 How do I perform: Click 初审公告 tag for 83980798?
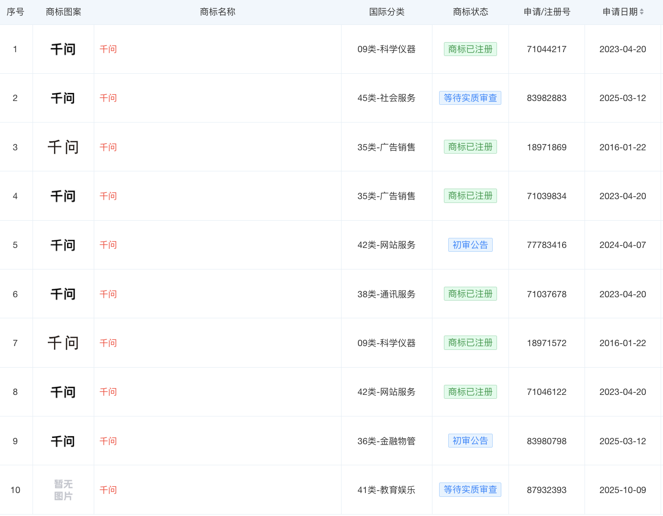click(x=470, y=441)
